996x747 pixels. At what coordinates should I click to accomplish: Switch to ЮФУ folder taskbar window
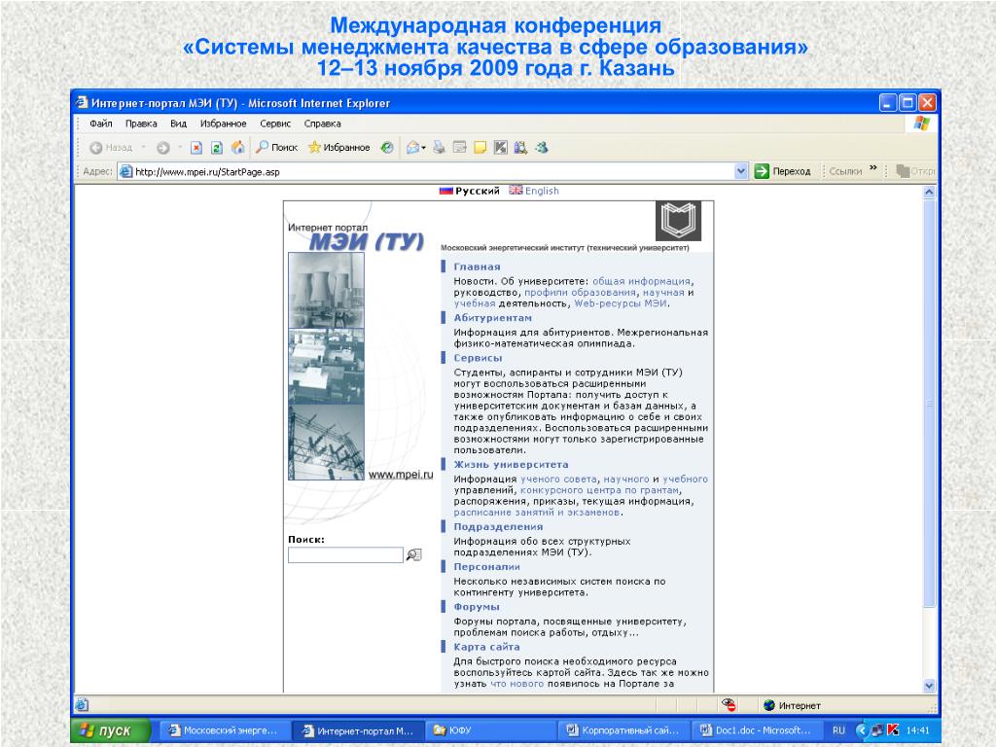click(489, 730)
